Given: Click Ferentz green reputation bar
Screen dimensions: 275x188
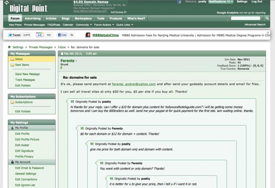Looking at the screenshot, I should tap(61, 67).
